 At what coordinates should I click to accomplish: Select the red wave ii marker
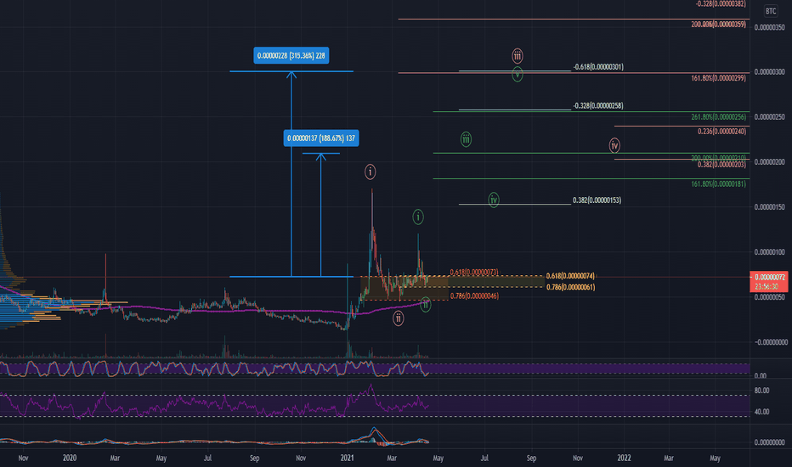399,318
